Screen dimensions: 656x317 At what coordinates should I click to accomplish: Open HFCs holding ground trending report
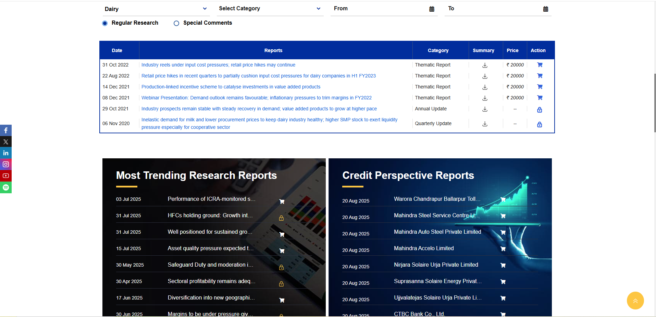click(210, 215)
